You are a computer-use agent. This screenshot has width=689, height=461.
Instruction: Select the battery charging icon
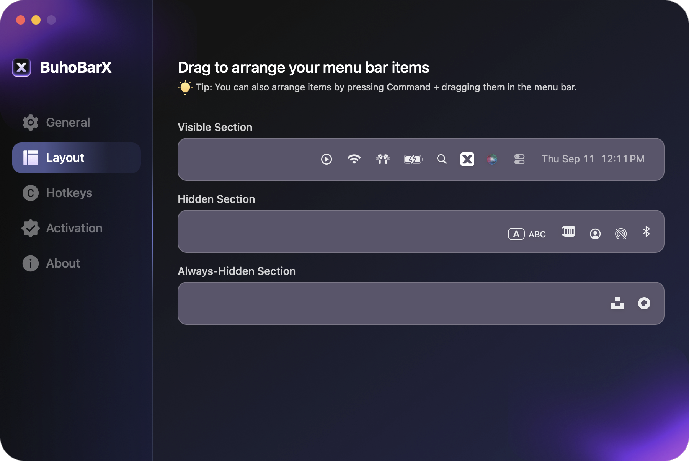click(413, 159)
